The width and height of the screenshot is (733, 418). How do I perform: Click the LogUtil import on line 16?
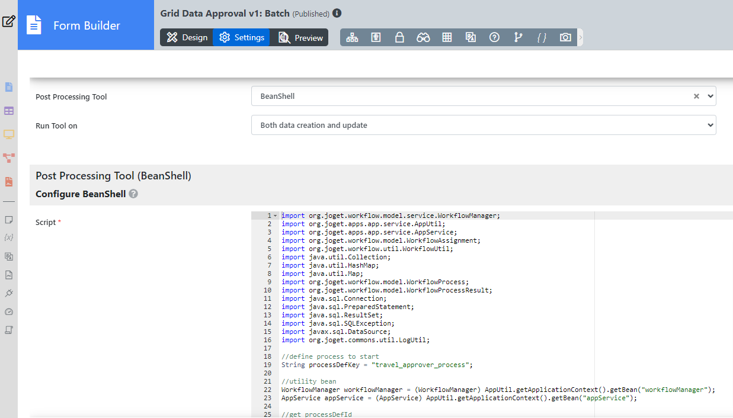(x=356, y=340)
